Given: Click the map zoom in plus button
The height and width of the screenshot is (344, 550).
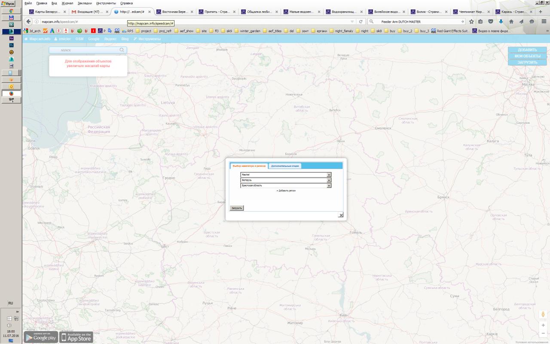Looking at the screenshot, I should pos(544,326).
